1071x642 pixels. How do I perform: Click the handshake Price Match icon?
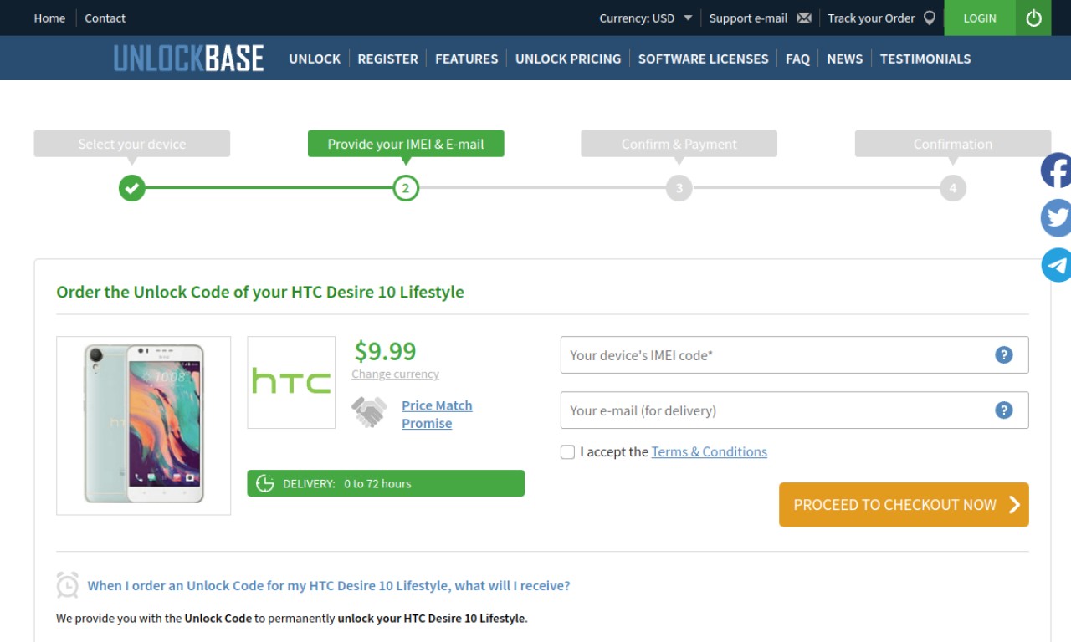[x=369, y=412]
